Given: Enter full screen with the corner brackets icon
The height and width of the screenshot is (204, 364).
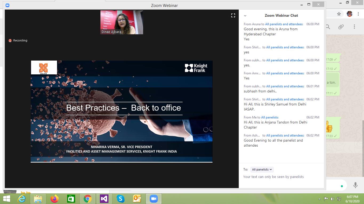Looking at the screenshot, I should click(233, 15).
